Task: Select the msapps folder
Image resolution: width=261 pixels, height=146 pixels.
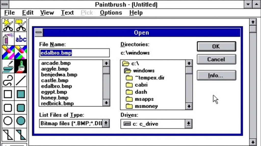Action: point(140,99)
